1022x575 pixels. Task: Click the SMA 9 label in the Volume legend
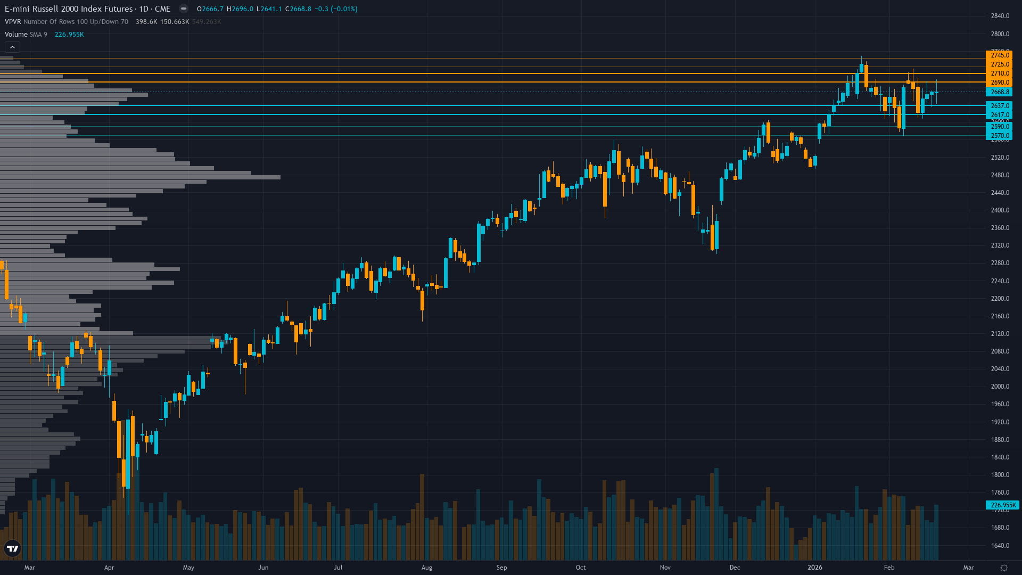click(x=38, y=34)
